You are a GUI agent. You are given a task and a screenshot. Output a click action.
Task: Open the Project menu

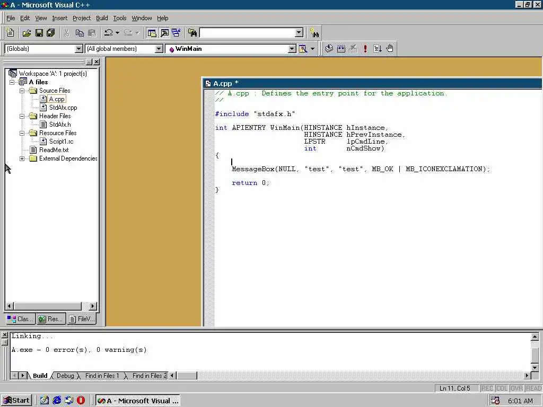[82, 18]
